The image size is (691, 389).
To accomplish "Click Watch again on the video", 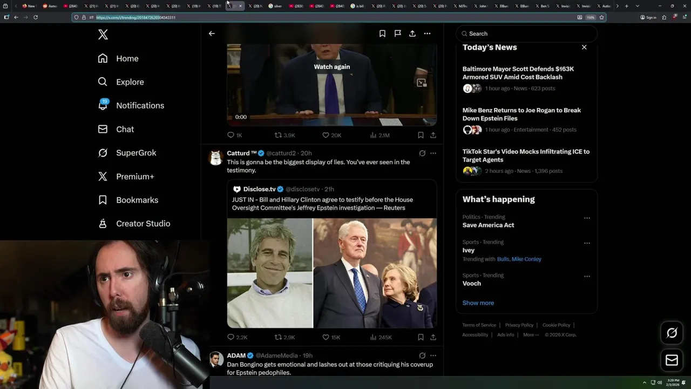I will pyautogui.click(x=332, y=67).
